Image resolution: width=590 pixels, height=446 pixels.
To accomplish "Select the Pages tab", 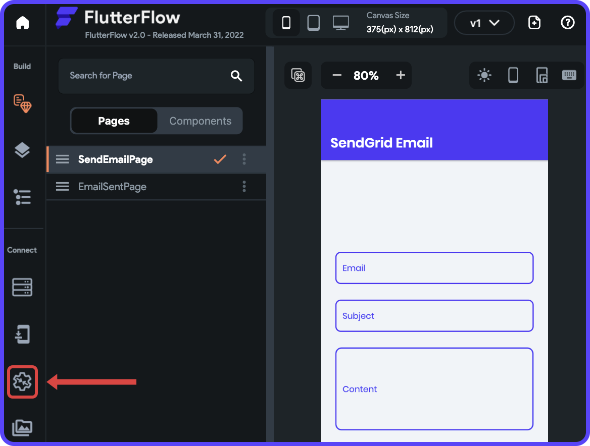I will (x=114, y=121).
